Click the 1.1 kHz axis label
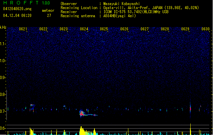 click(x=3, y=44)
